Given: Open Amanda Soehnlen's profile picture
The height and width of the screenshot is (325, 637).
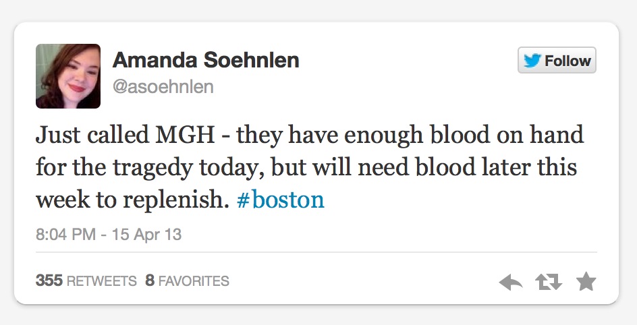Looking at the screenshot, I should [68, 76].
